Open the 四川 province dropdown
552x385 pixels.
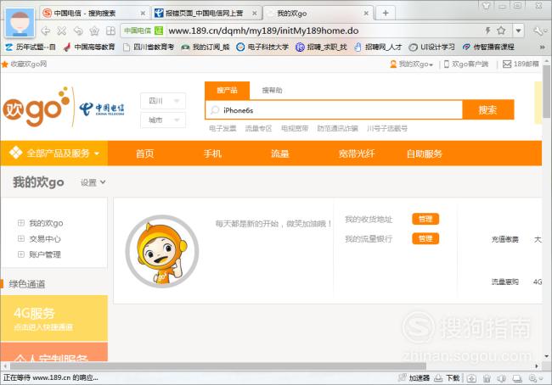tap(163, 101)
